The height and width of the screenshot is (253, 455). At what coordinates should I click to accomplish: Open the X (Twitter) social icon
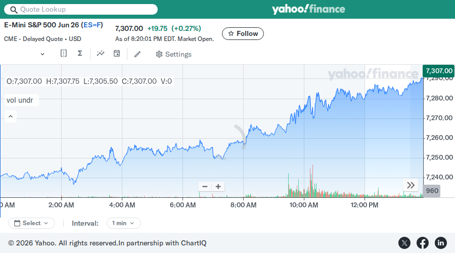(404, 243)
